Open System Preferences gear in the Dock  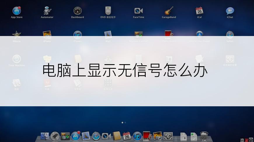tap(168, 136)
